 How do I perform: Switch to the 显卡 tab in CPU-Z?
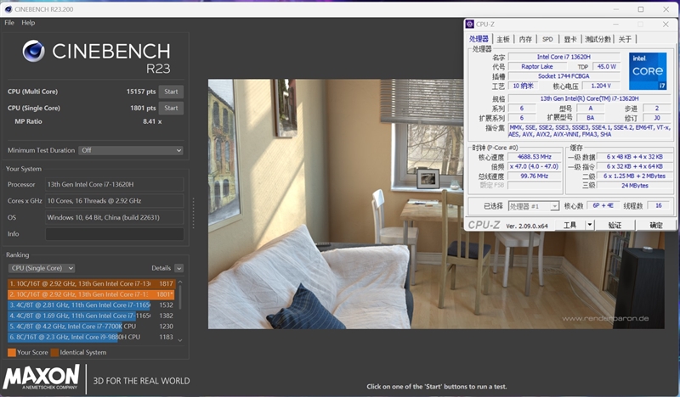[570, 39]
